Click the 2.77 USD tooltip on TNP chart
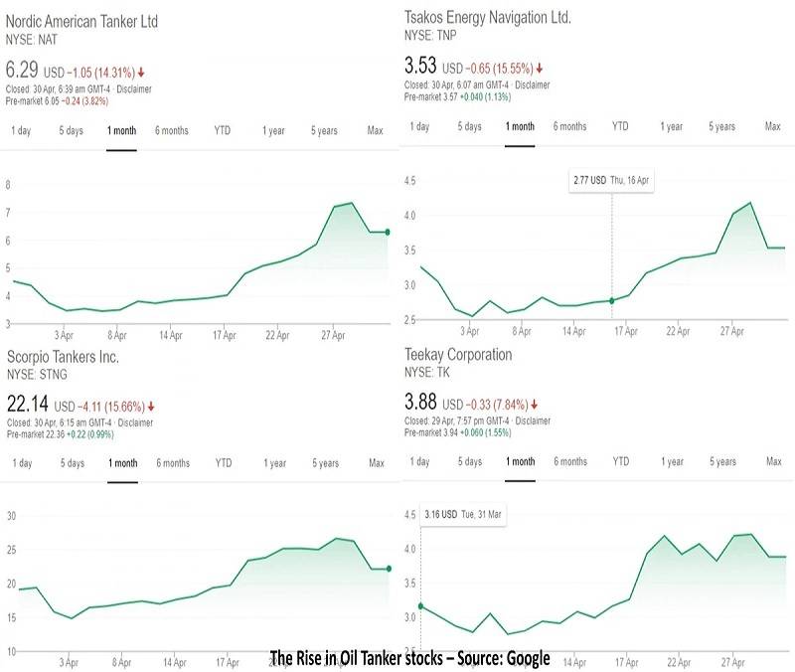This screenshot has width=795, height=672. coord(610,180)
